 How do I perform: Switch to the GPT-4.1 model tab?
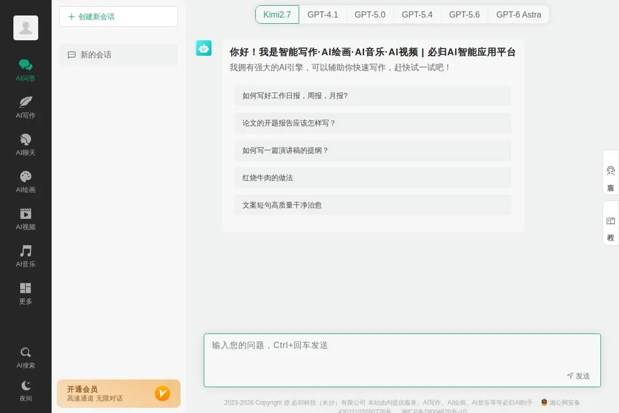323,14
